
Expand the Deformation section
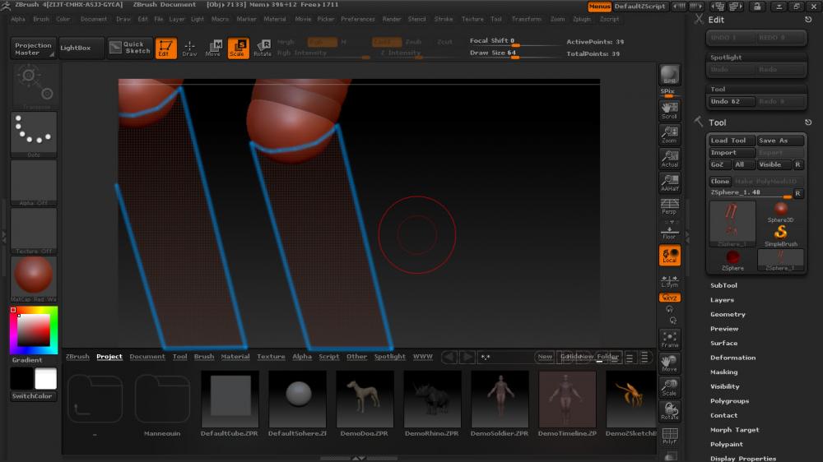(x=732, y=358)
